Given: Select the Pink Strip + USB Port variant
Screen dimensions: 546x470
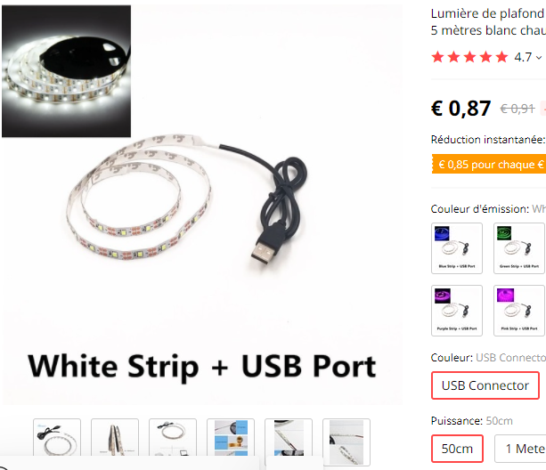Looking at the screenshot, I should (x=519, y=311).
